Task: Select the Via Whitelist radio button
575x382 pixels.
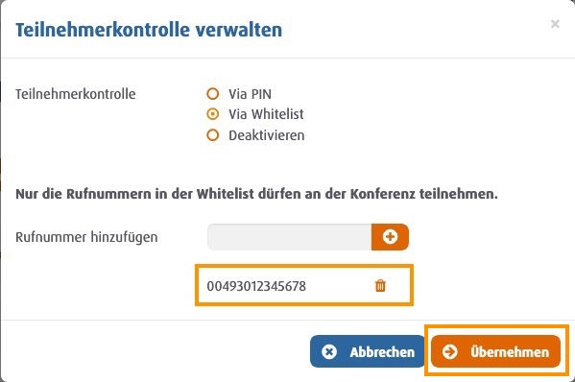Action: pos(213,114)
